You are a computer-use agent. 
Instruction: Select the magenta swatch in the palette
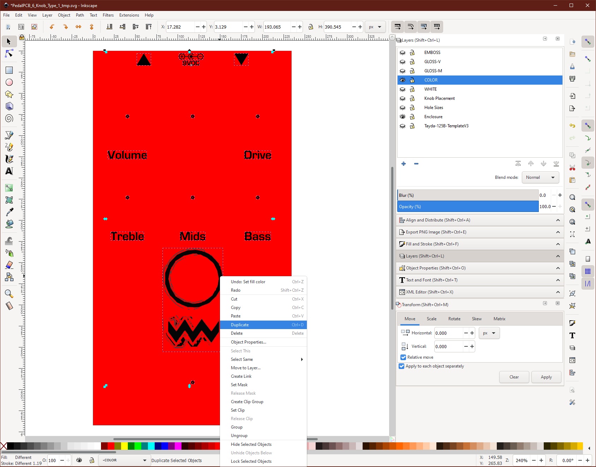[x=178, y=446]
